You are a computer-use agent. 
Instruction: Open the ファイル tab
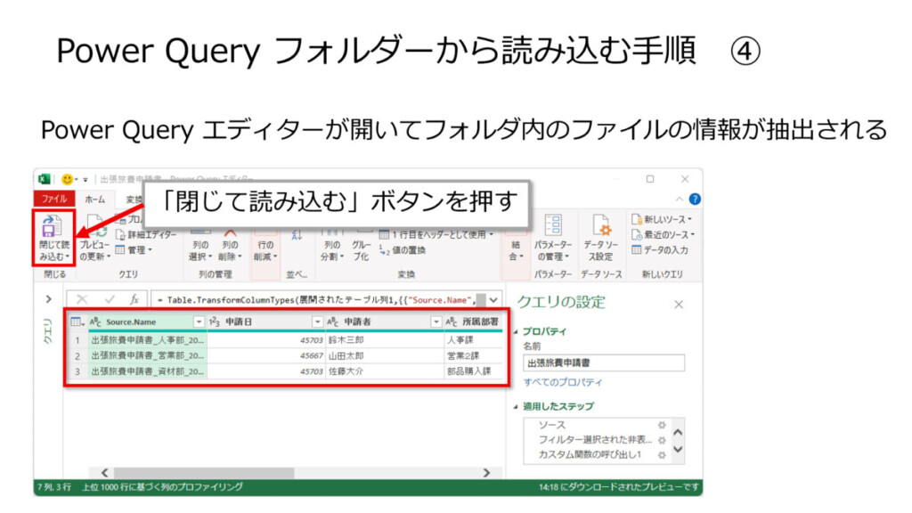54,199
